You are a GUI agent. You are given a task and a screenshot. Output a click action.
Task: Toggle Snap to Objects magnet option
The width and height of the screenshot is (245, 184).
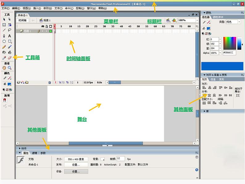point(5,100)
